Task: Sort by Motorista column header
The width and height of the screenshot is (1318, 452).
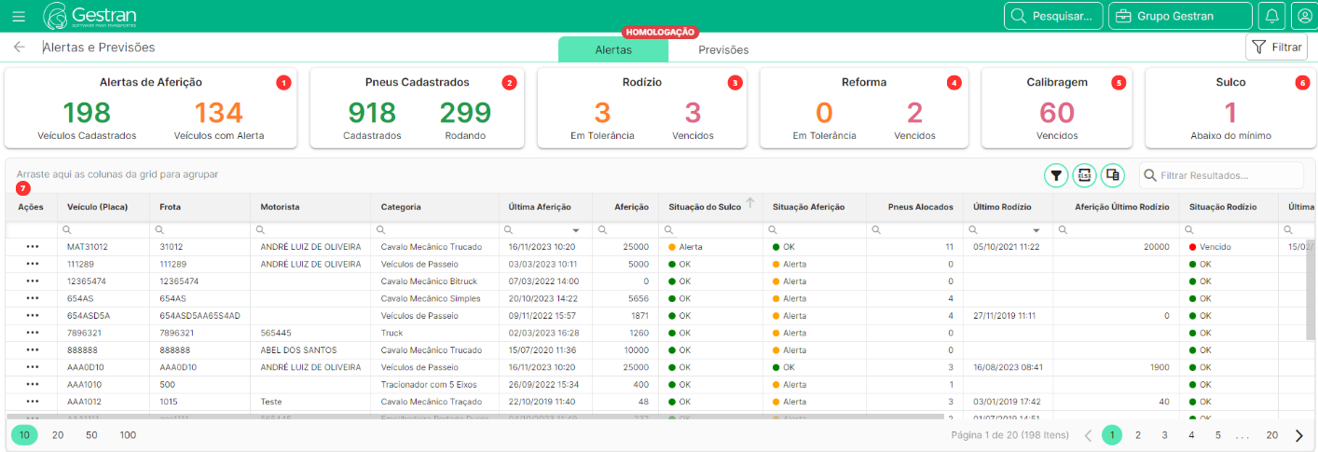Action: click(x=280, y=207)
